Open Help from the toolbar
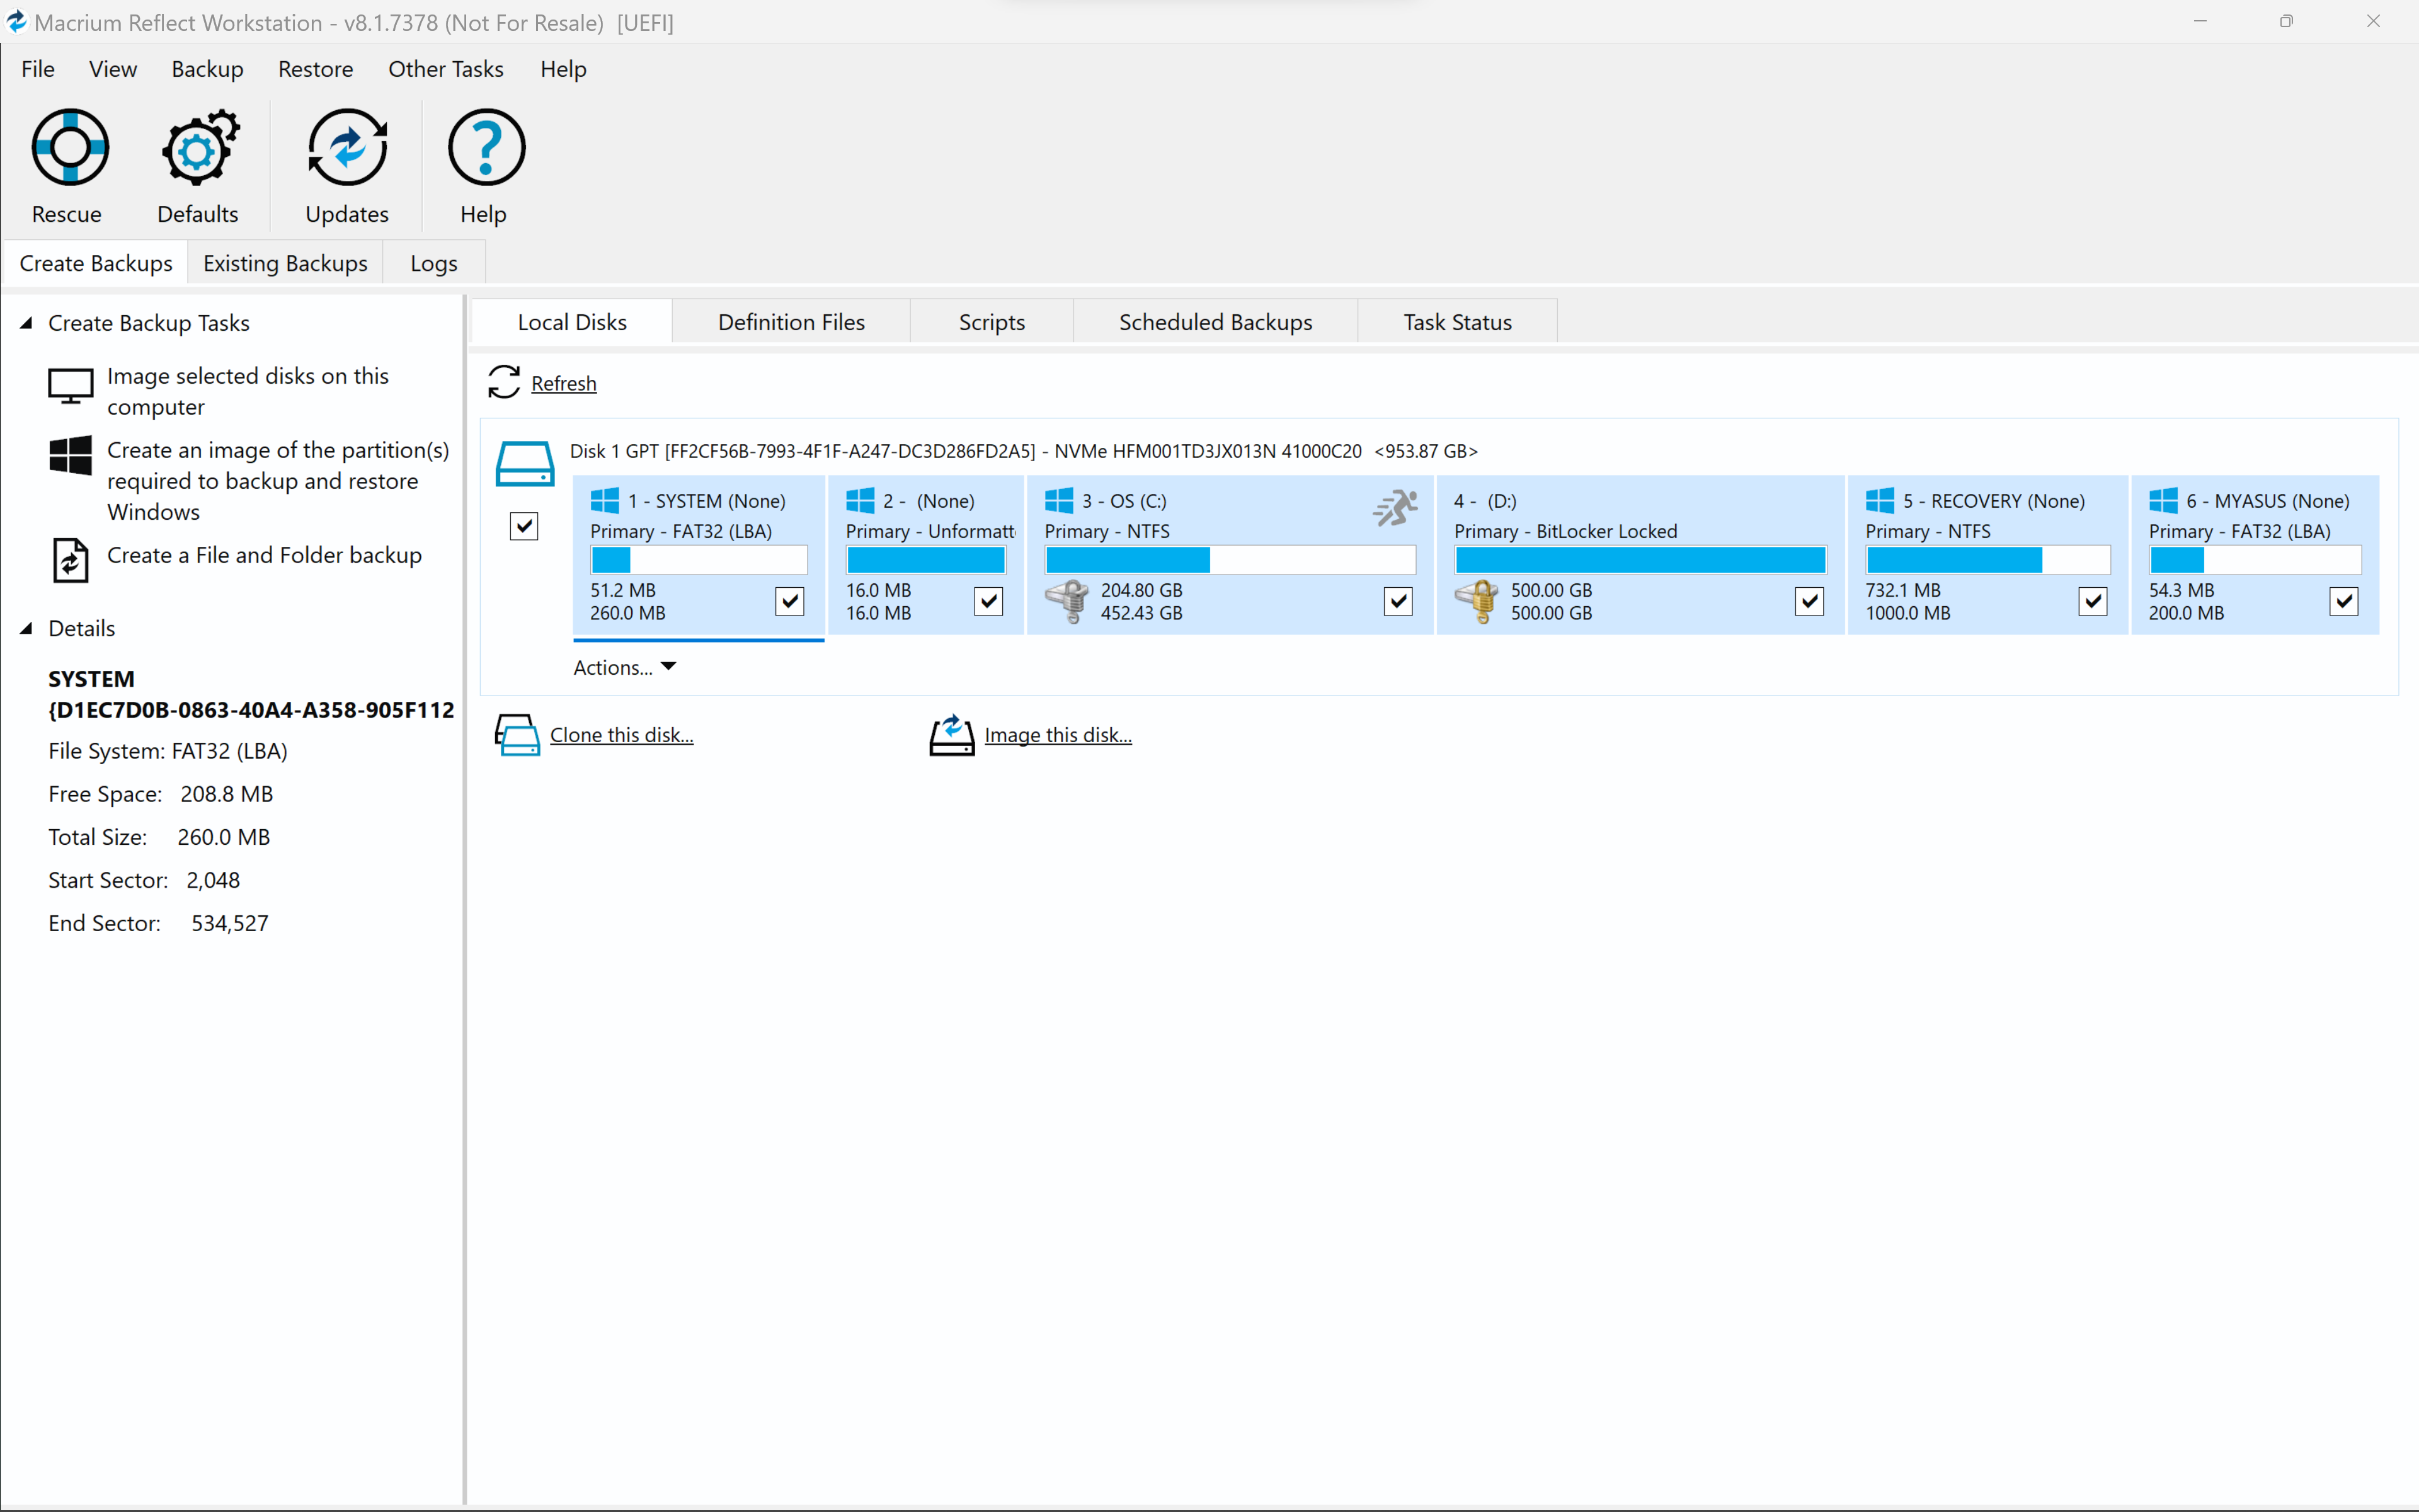The width and height of the screenshot is (2419, 1512). [484, 165]
